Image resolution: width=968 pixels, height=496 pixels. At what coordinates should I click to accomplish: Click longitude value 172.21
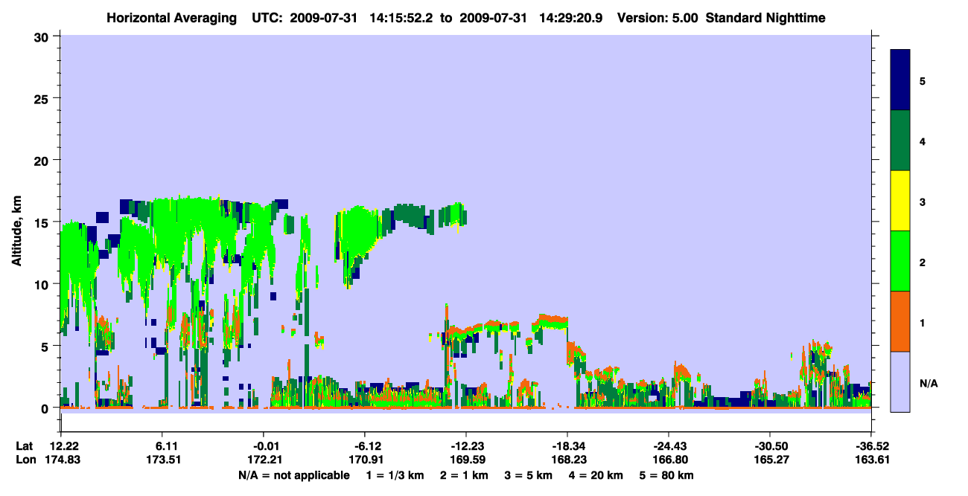click(264, 460)
